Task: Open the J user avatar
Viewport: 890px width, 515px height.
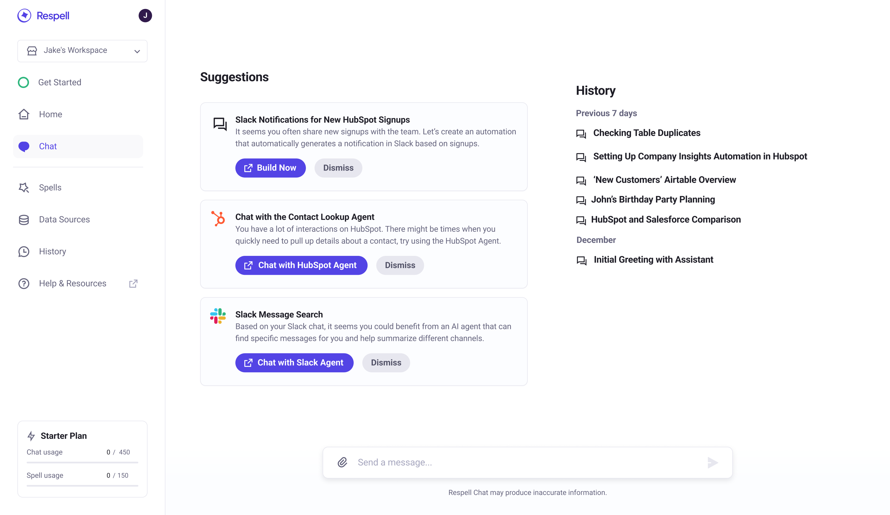Action: tap(145, 15)
